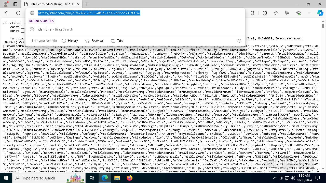Open the Favorites star toolbar icon

(276, 13)
